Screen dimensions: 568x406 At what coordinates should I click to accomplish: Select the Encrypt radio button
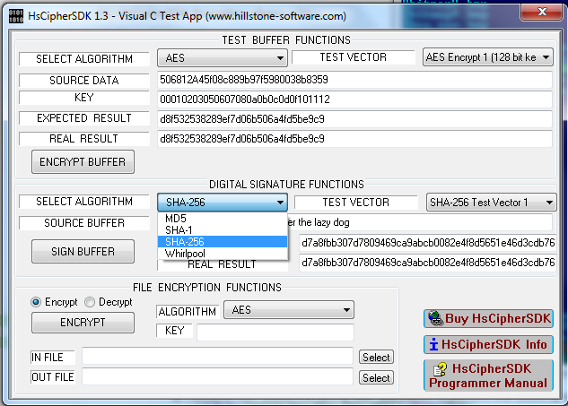tap(36, 302)
